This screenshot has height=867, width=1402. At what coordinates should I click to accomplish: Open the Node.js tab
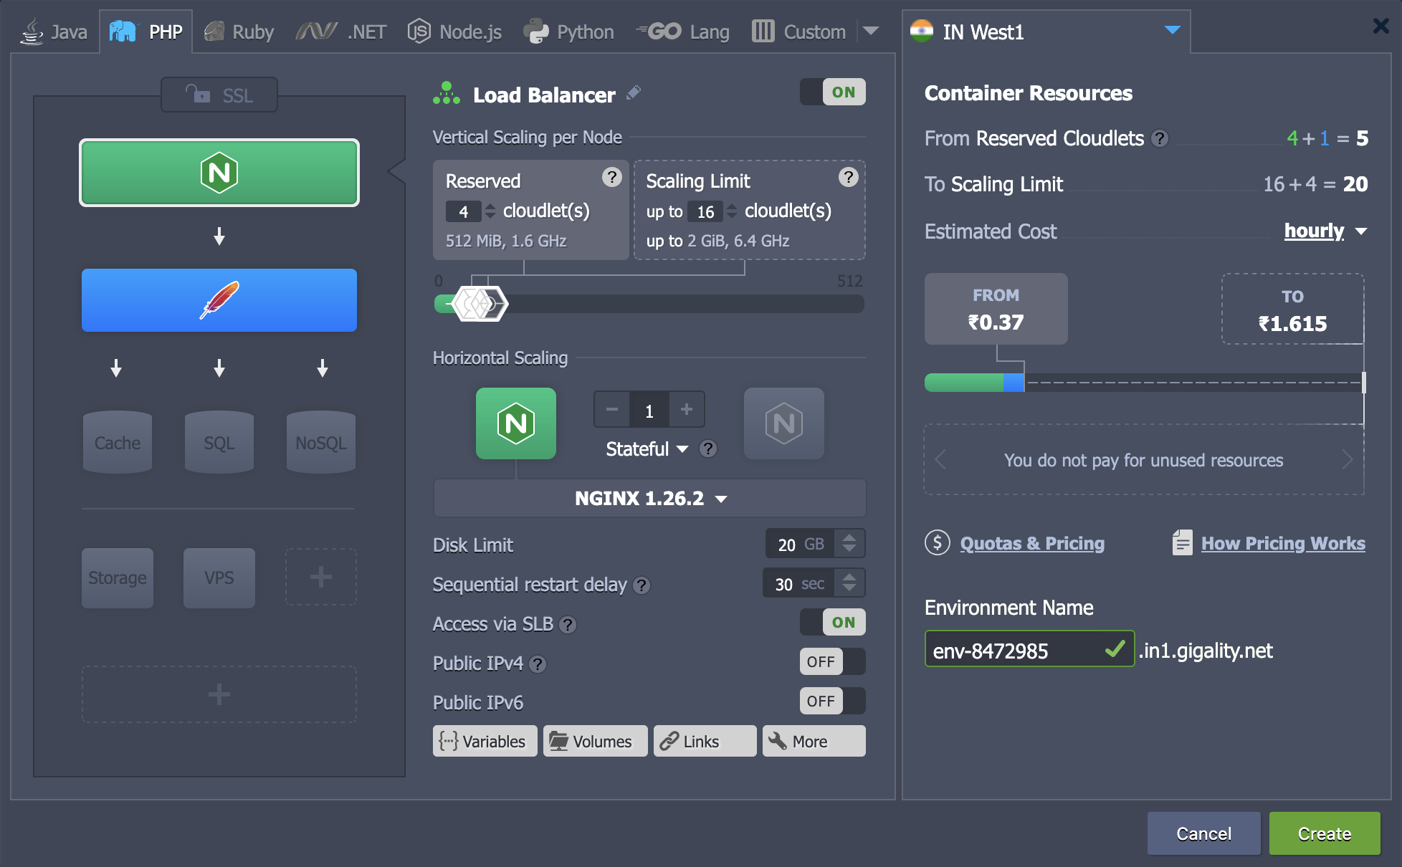coord(454,32)
